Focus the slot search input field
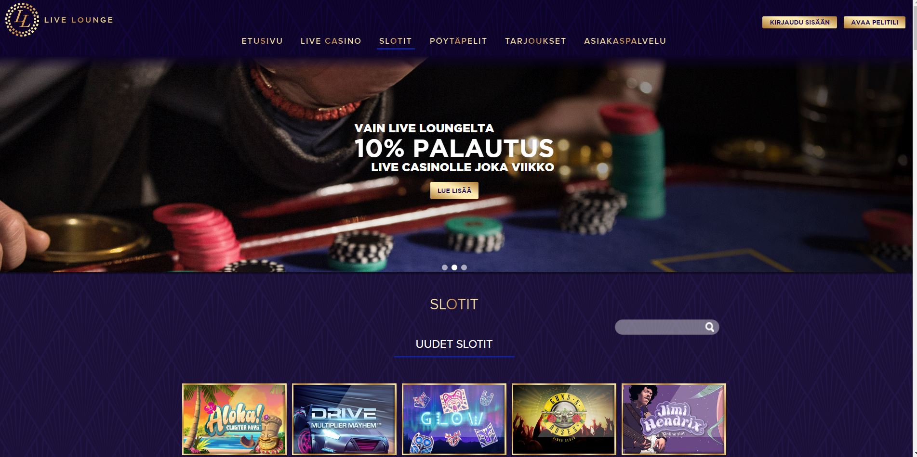Viewport: 917px width, 457px height. coord(659,327)
